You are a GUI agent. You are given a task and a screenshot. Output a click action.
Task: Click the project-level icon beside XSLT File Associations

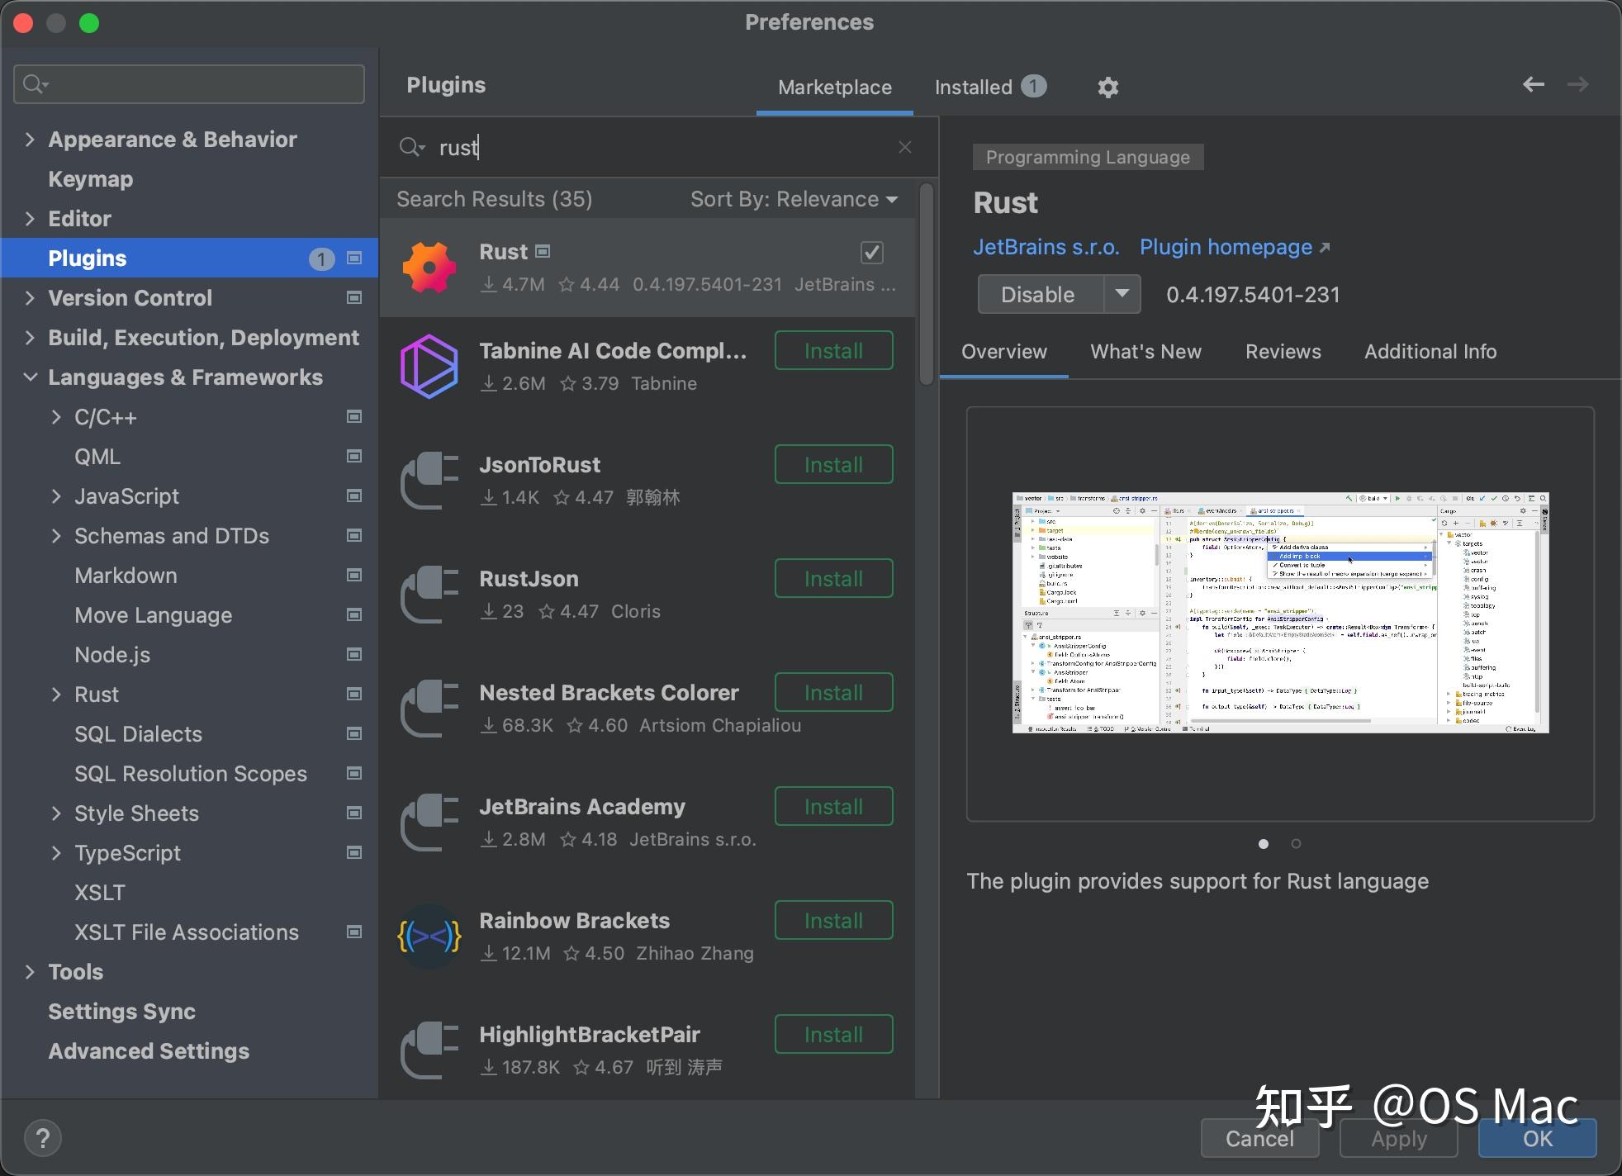354,932
